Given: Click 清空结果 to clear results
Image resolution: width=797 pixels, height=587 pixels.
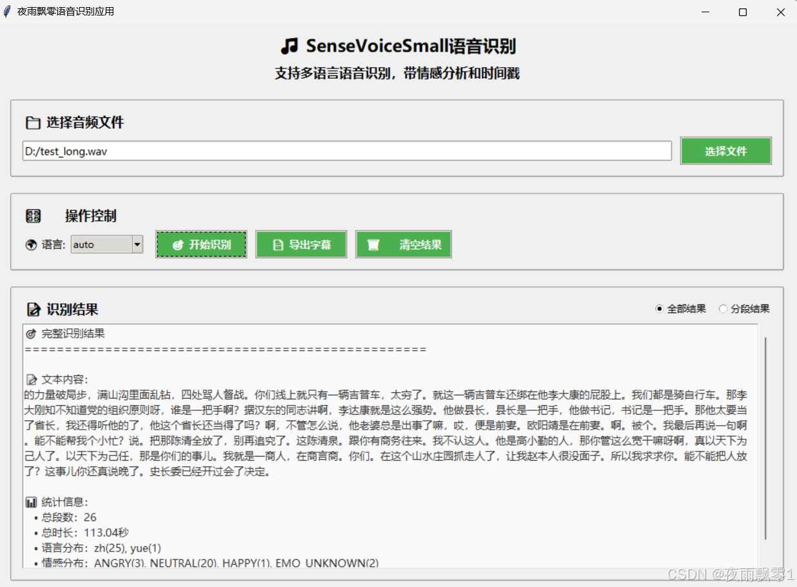Looking at the screenshot, I should coord(404,244).
